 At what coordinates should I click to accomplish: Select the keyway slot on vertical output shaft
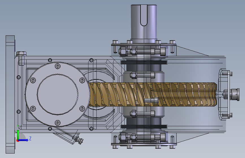(x=144, y=15)
